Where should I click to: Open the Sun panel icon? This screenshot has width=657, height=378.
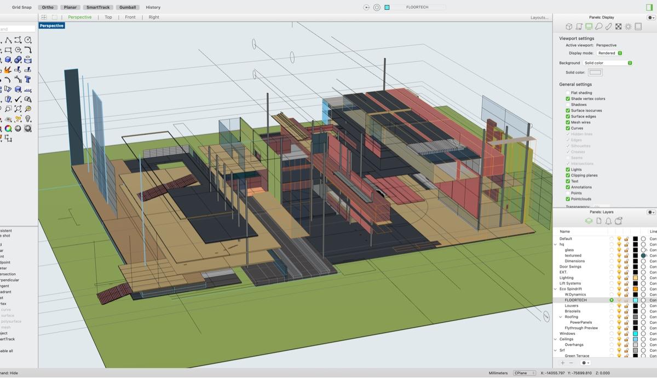click(628, 26)
